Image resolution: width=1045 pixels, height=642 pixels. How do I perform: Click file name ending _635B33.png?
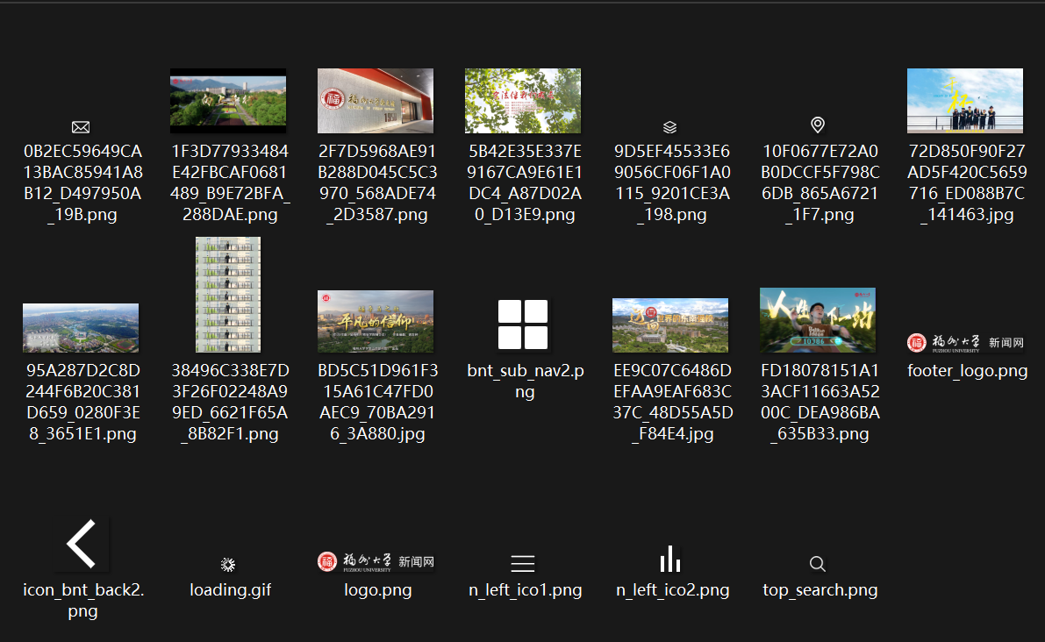pyautogui.click(x=820, y=402)
